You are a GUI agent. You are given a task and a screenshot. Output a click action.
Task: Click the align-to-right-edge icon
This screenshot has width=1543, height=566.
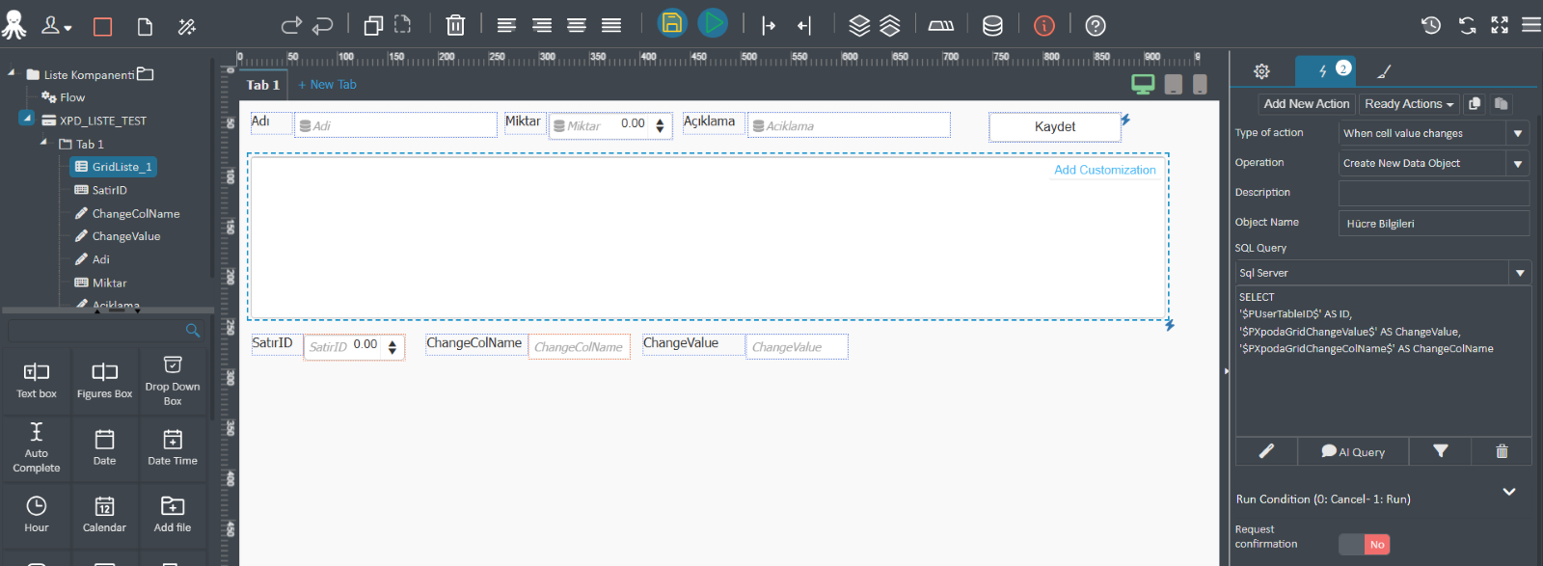pyautogui.click(x=804, y=26)
